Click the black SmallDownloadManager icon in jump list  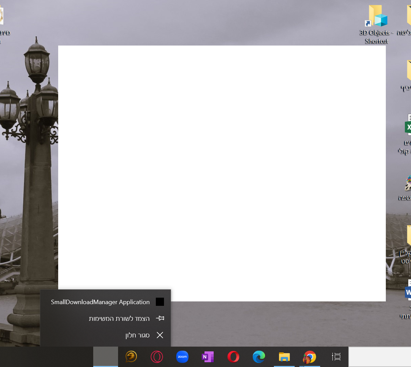(x=160, y=302)
